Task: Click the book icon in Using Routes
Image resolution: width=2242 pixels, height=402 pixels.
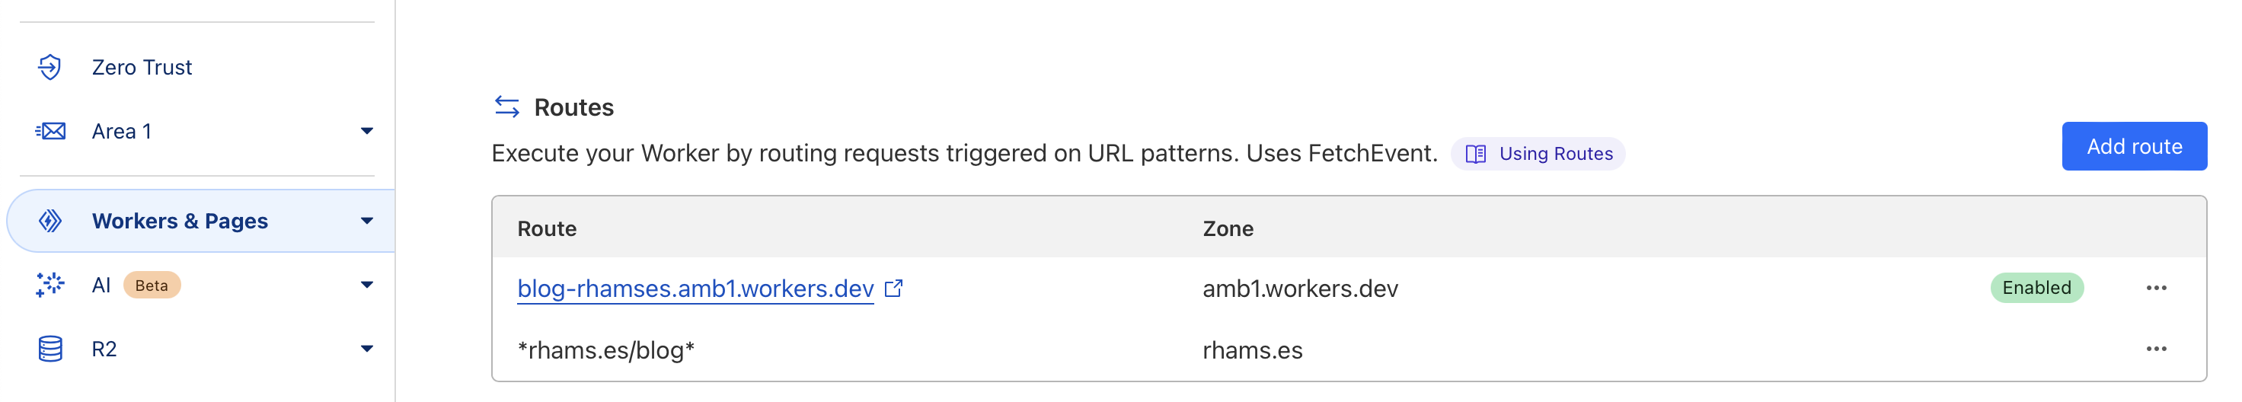Action: pos(1475,154)
